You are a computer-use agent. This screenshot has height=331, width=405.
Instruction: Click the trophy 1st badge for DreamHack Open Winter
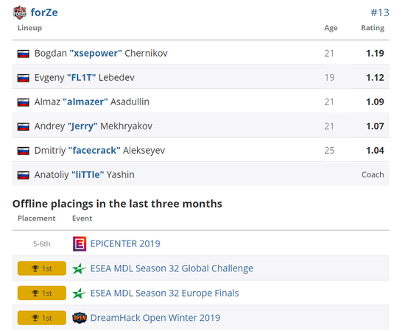[42, 318]
